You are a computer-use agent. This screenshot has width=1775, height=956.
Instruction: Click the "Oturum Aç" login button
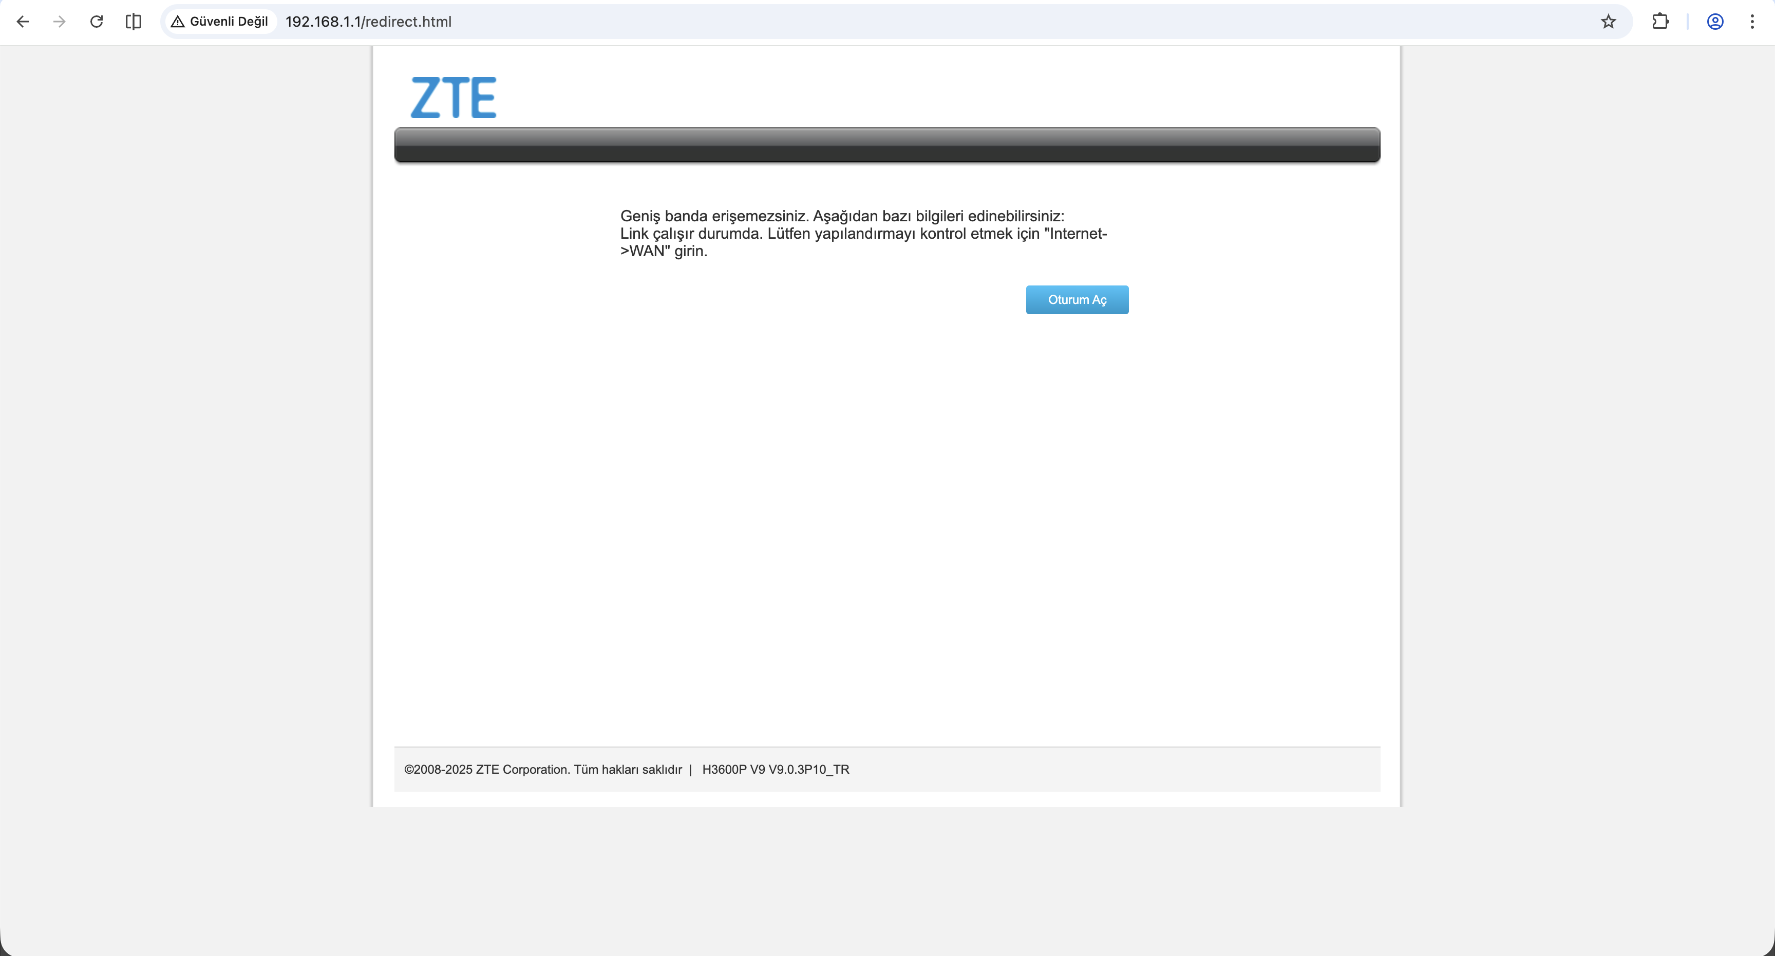(x=1077, y=300)
